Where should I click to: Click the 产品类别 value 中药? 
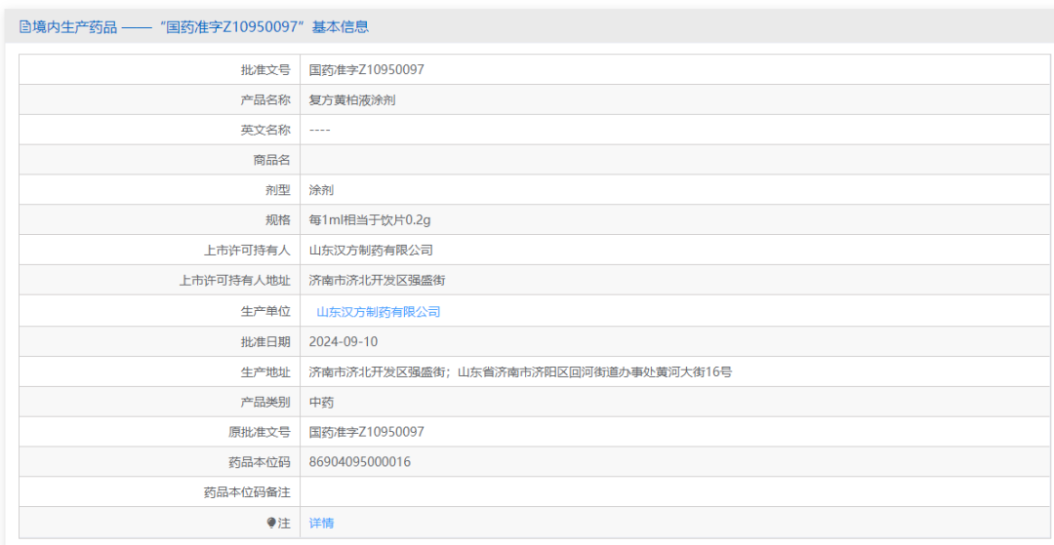point(321,402)
